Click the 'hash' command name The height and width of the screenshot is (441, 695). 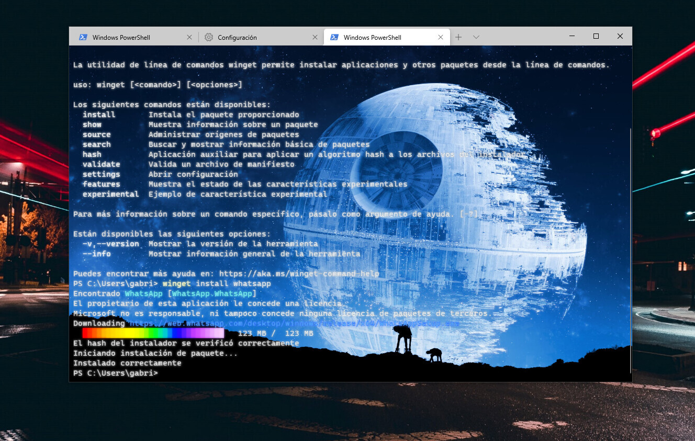(92, 154)
